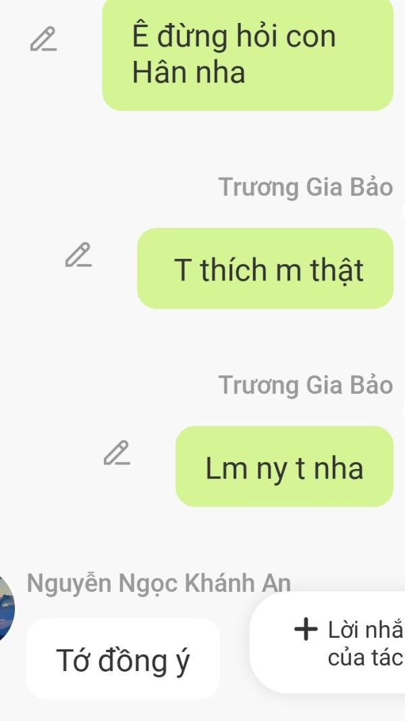Tap the plus icon in the Lời nhắ button

[306, 630]
